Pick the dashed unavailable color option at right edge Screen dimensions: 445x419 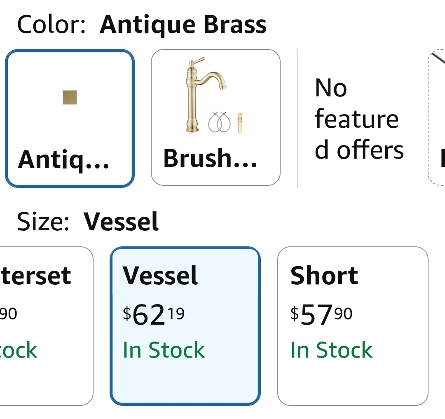437,117
